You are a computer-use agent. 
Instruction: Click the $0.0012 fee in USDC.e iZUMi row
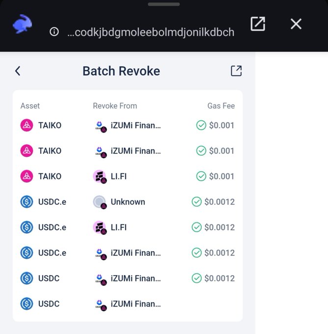(219, 253)
